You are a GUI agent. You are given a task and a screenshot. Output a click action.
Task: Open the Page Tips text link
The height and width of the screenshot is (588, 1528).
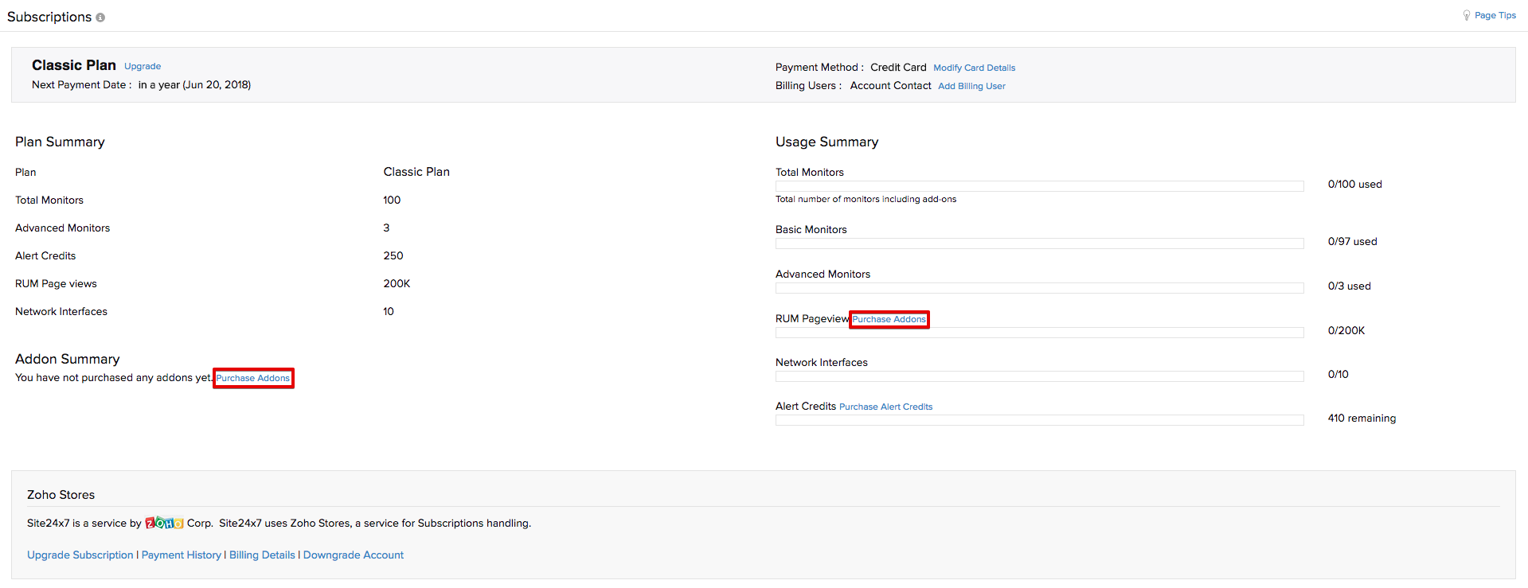1495,15
